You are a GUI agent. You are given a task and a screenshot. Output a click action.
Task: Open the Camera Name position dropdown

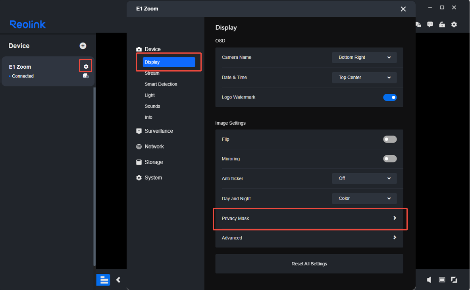364,57
